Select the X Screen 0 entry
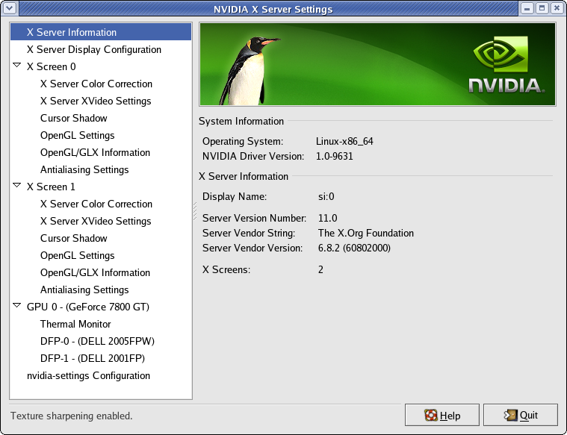 [x=52, y=67]
